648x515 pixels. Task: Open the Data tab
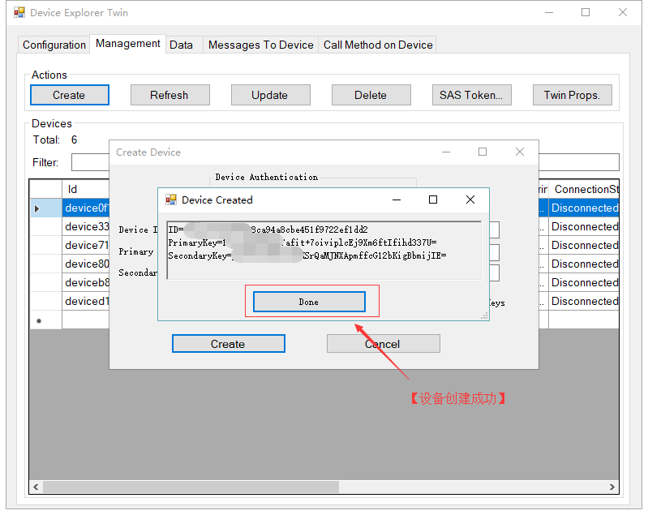pyautogui.click(x=181, y=45)
